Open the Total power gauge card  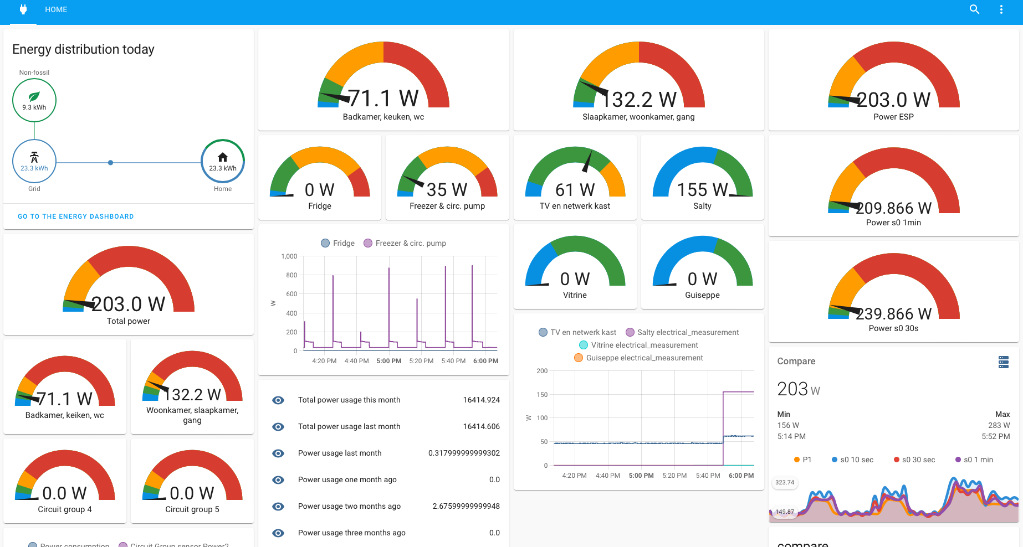click(x=129, y=285)
